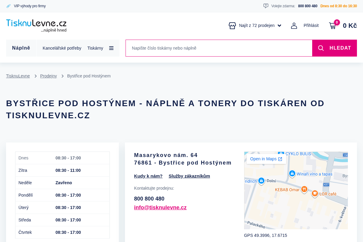
Task: Click the Masarykovo nám. 64 address
Action: pos(166,155)
